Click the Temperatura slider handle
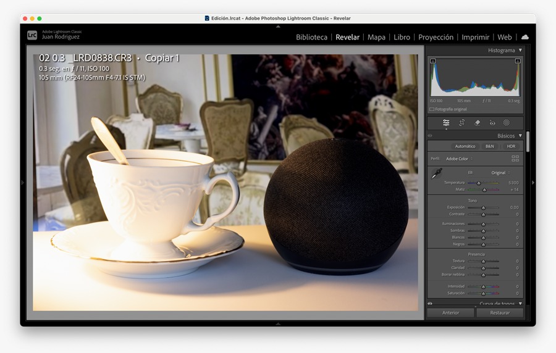 (479, 183)
